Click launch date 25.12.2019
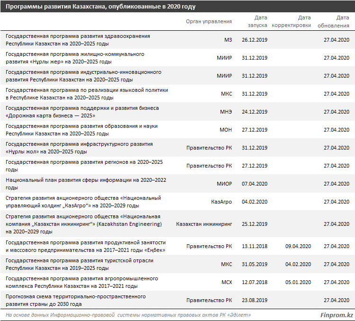Screen dimensions: 355x321 [255, 224]
